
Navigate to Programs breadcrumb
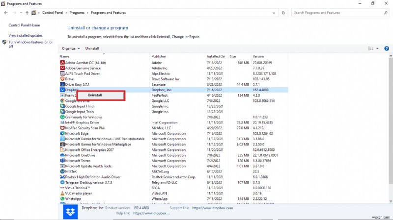click(x=77, y=13)
